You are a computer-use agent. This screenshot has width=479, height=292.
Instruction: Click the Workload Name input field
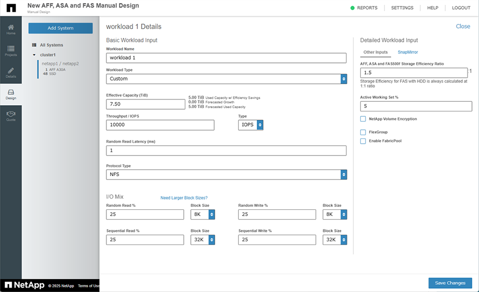[227, 58]
